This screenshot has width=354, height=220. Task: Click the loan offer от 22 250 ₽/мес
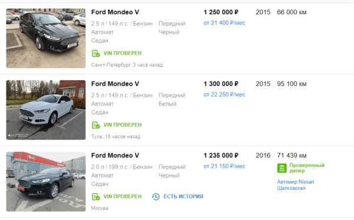[x=224, y=94]
